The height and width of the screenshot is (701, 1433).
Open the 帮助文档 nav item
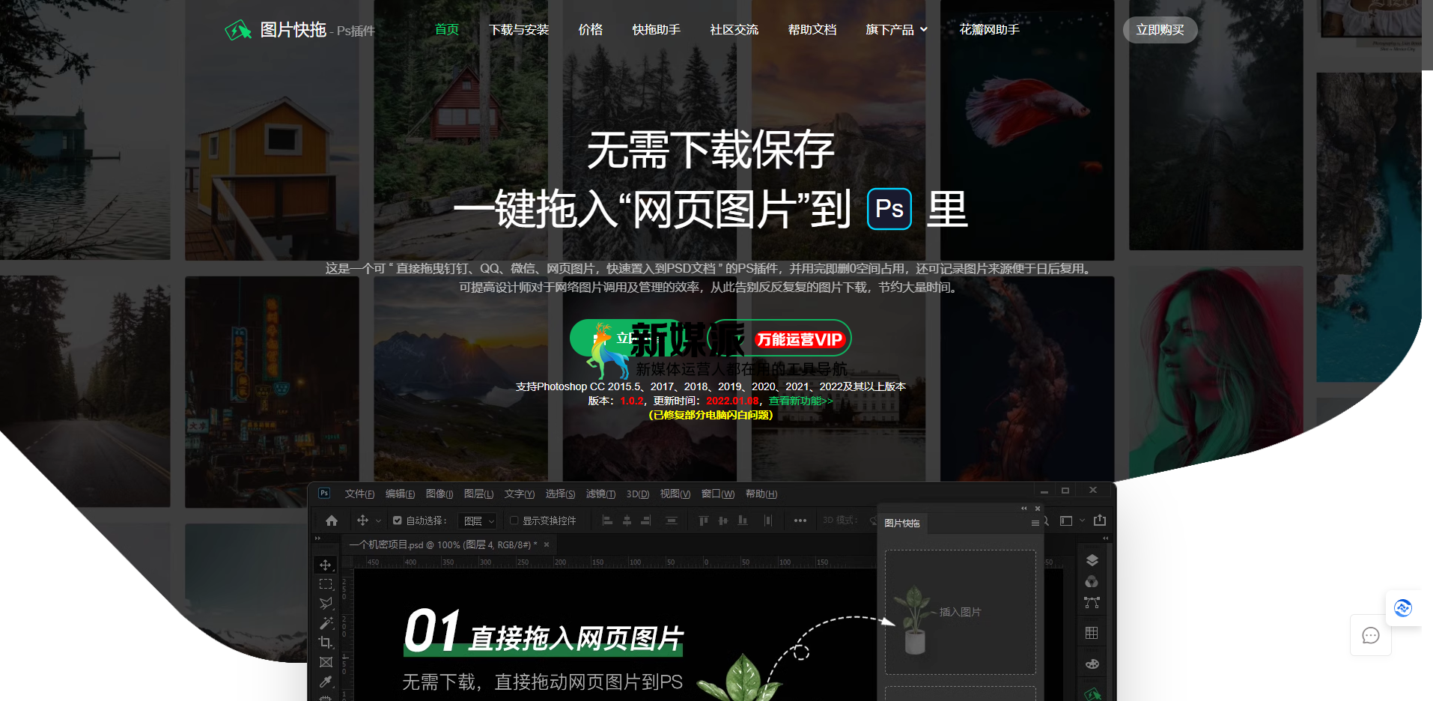pyautogui.click(x=812, y=30)
